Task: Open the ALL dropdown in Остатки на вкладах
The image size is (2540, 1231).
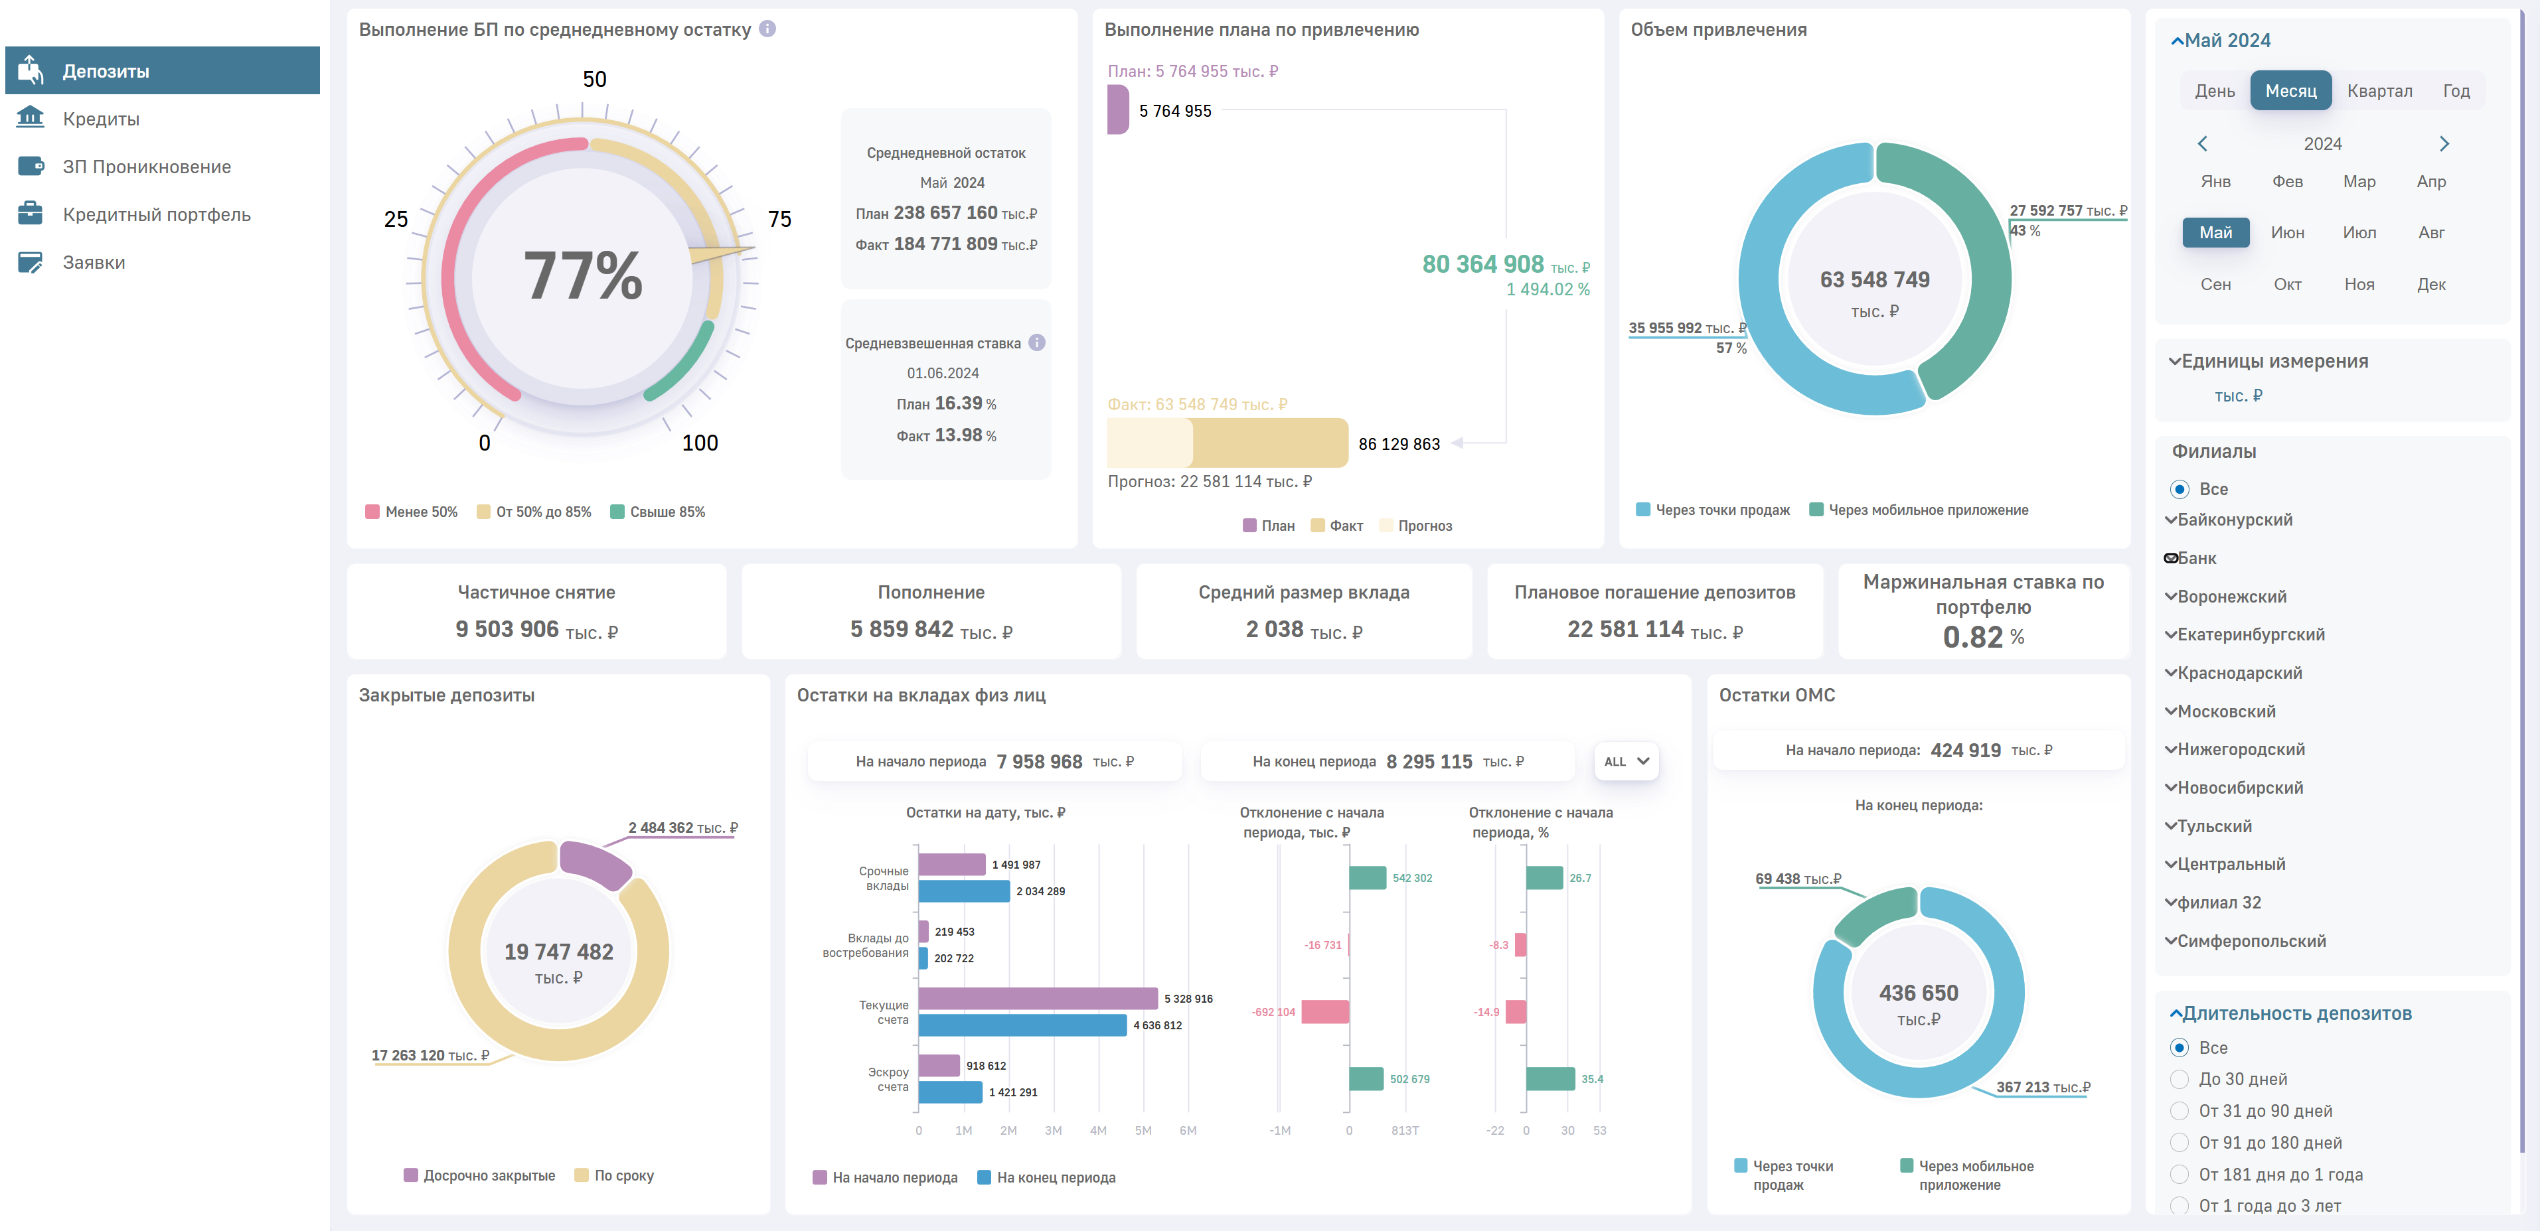Action: coord(1626,761)
